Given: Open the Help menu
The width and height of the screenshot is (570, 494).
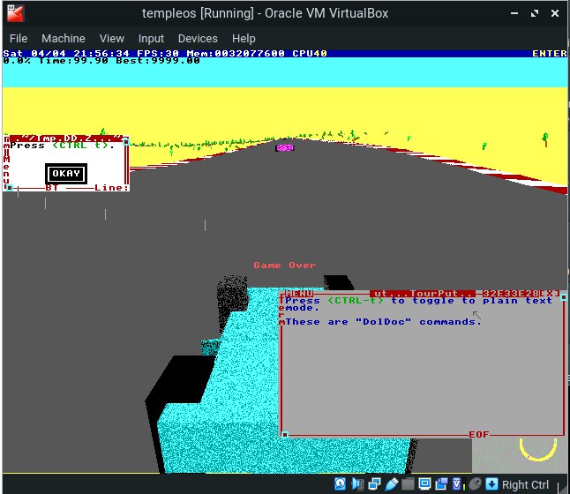Looking at the screenshot, I should click(x=244, y=39).
